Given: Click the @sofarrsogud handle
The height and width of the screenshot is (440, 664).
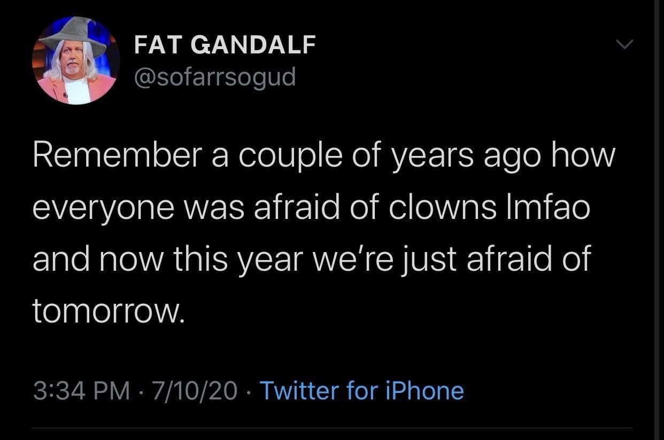Looking at the screenshot, I should [x=214, y=77].
